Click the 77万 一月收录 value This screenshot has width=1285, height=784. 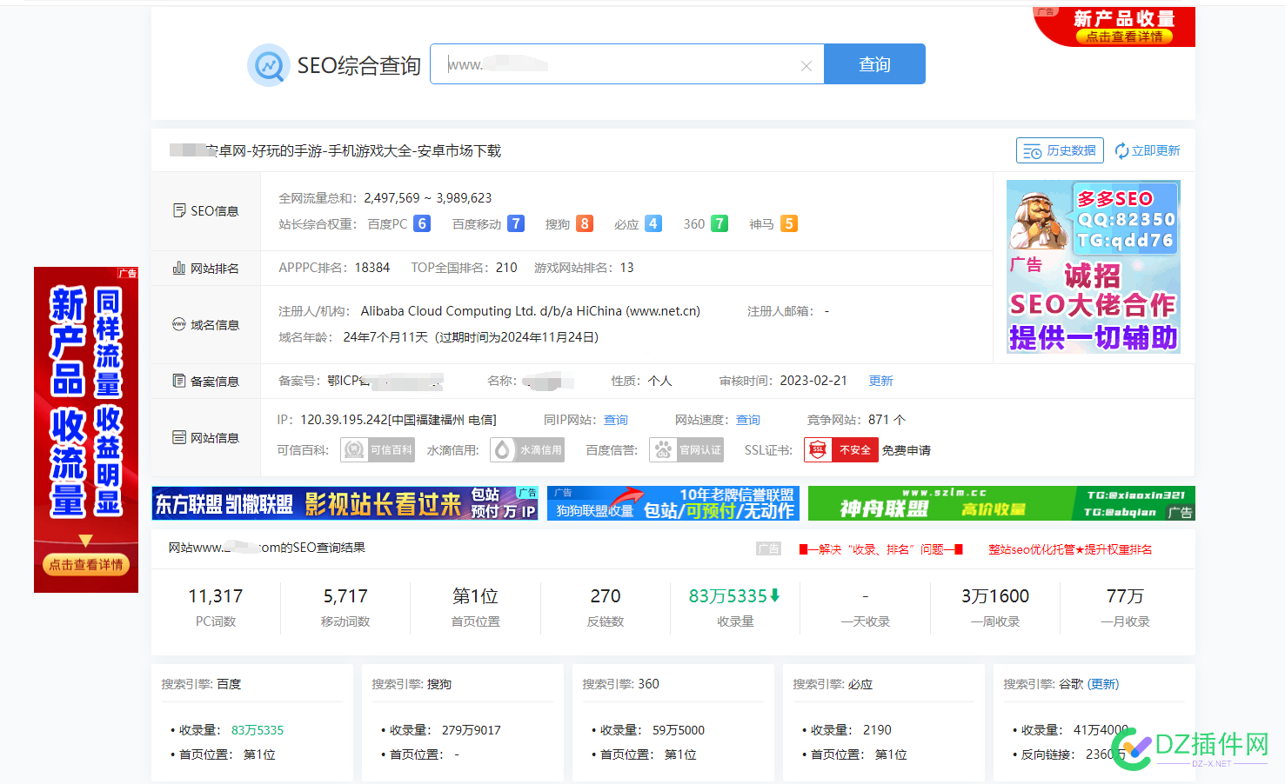point(1125,596)
